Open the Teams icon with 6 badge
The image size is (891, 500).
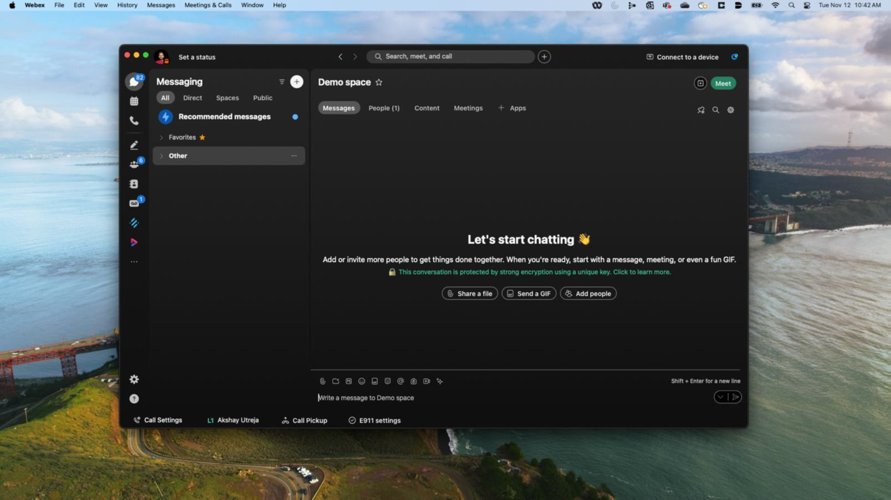[134, 164]
